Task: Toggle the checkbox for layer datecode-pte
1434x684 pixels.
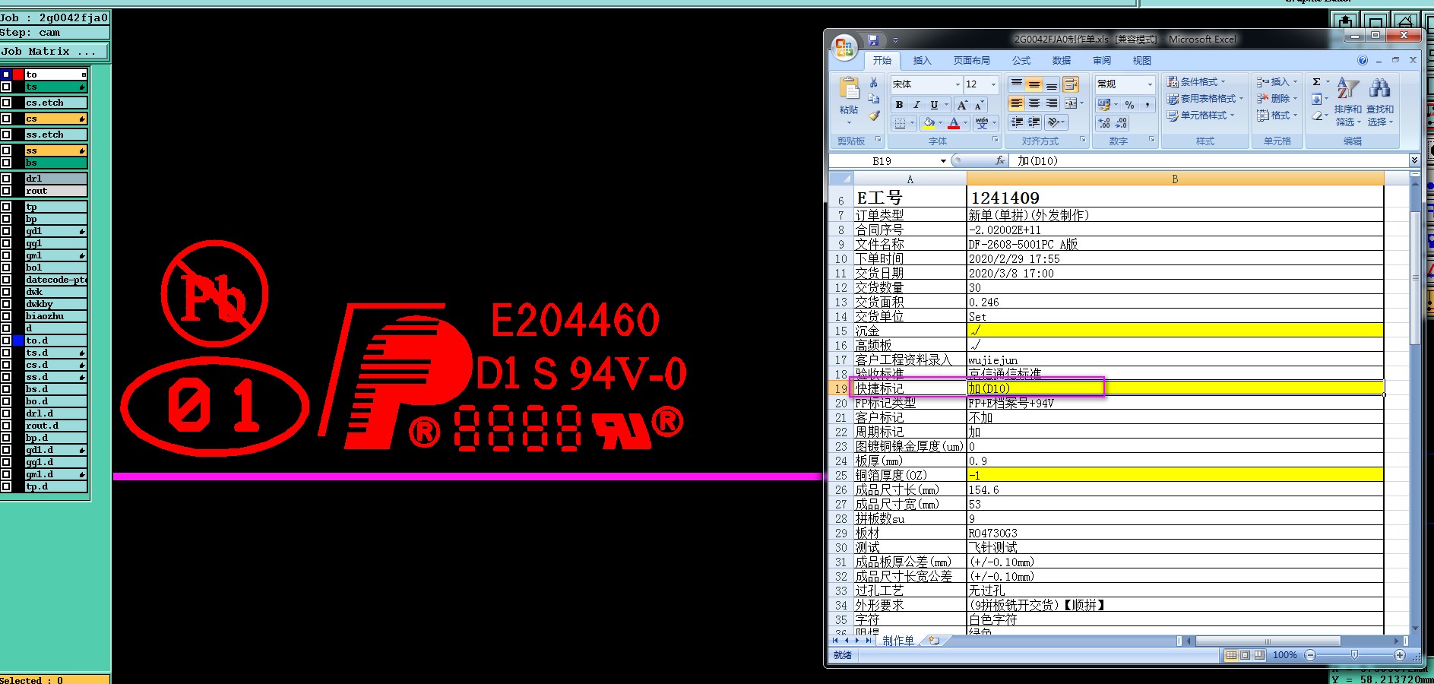Action: tap(6, 280)
